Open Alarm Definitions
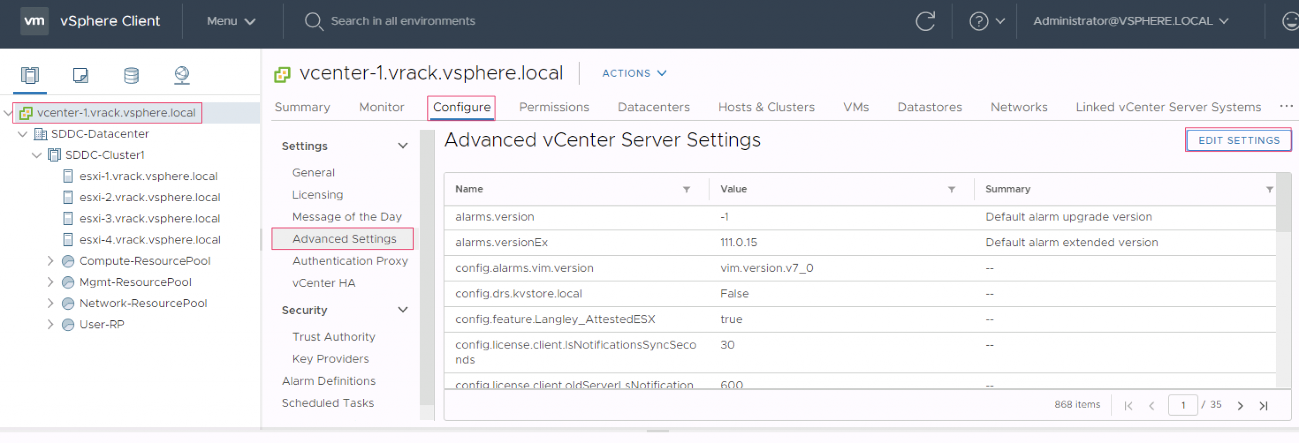This screenshot has height=443, width=1299. pos(329,381)
